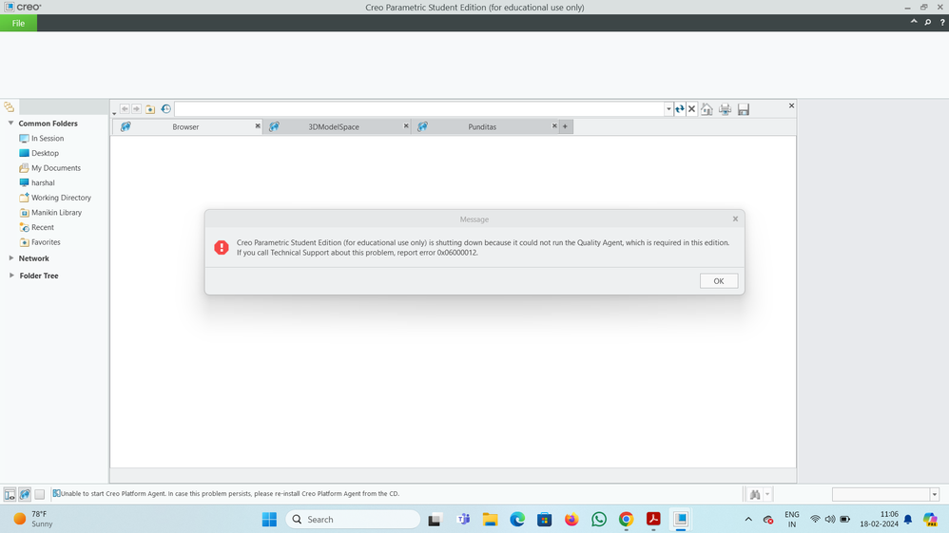Open the toolbar options arrow left of the browser back button
Viewport: 949px width, 533px height.
[x=114, y=113]
